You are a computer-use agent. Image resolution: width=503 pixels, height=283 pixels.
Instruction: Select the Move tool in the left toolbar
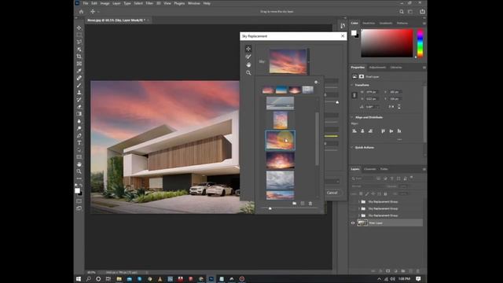coord(79,28)
